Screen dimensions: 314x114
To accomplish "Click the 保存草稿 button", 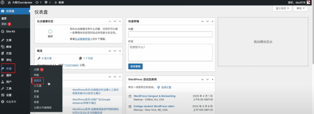I will click(135, 66).
